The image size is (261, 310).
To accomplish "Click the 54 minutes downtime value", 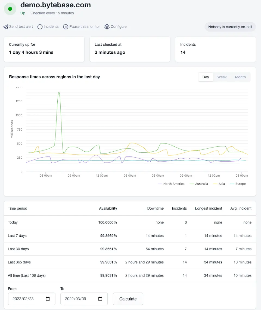I will 155,249.
